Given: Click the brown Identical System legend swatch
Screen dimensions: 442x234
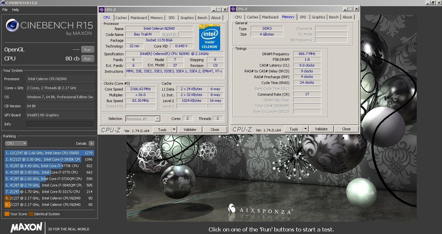Looking at the screenshot, I should (x=31, y=214).
